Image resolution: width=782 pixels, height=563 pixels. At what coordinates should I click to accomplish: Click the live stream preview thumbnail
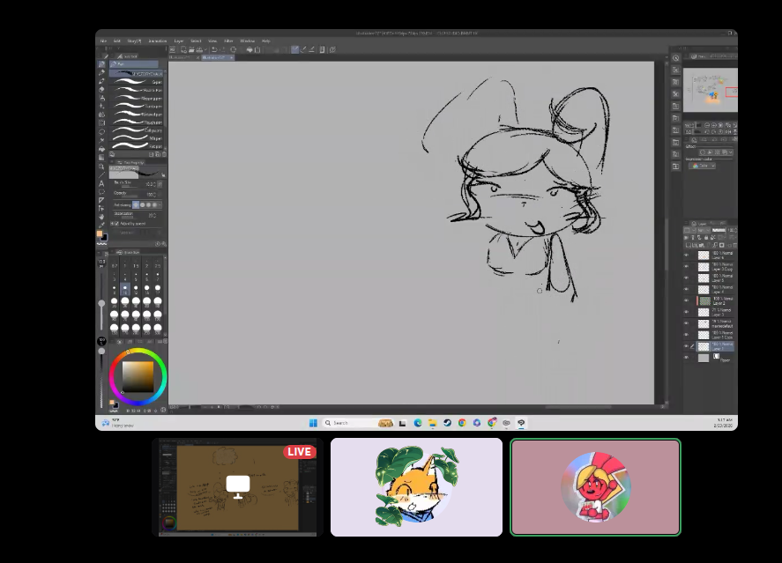tap(236, 487)
